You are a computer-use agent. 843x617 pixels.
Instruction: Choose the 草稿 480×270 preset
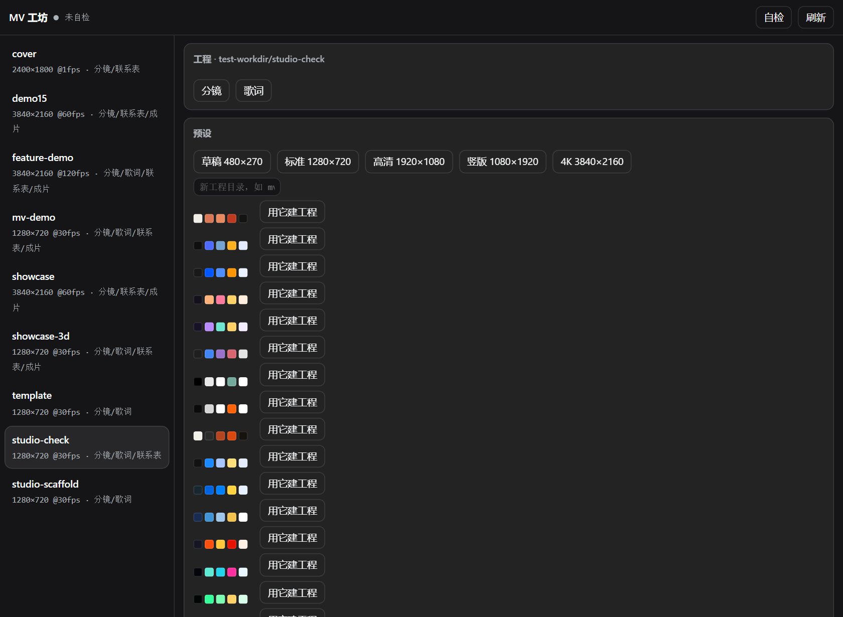(232, 162)
